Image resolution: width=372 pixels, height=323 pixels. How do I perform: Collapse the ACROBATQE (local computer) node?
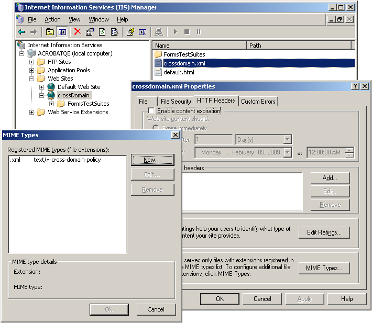click(x=21, y=53)
